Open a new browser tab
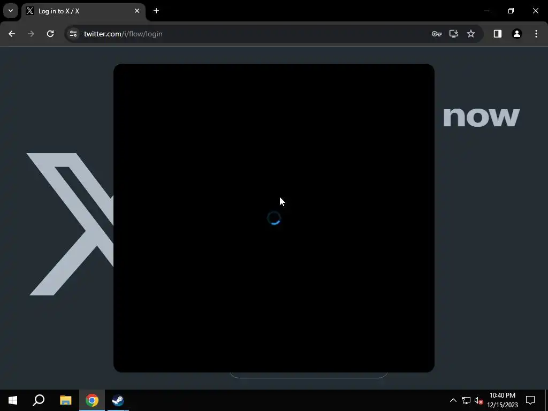 [156, 11]
